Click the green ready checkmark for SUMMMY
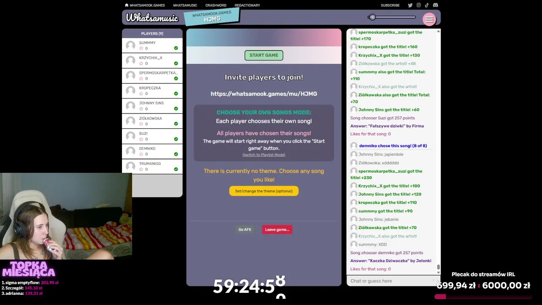 coord(176,48)
